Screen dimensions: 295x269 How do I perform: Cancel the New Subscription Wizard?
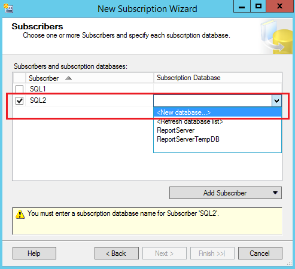point(260,253)
